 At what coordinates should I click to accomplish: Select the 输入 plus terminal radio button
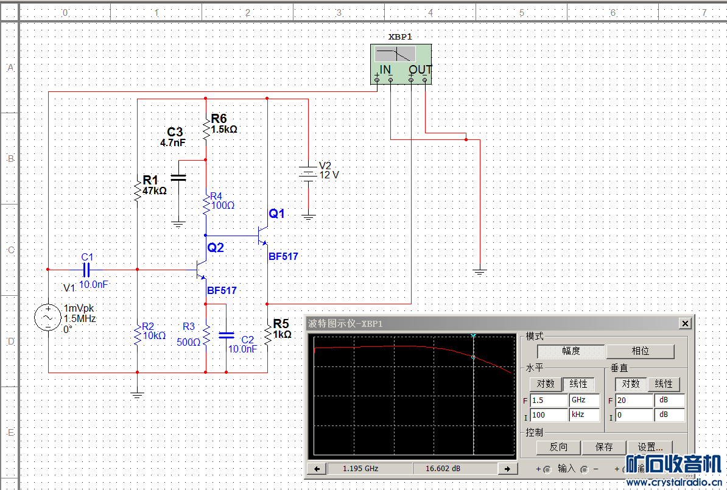point(547,469)
